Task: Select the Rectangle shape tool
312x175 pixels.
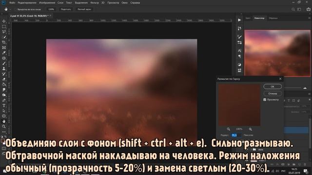Action: (4, 116)
